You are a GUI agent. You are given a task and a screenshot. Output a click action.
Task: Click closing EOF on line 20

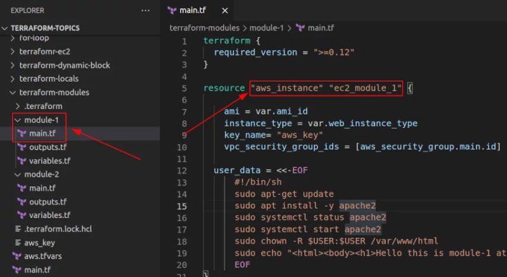(x=242, y=265)
